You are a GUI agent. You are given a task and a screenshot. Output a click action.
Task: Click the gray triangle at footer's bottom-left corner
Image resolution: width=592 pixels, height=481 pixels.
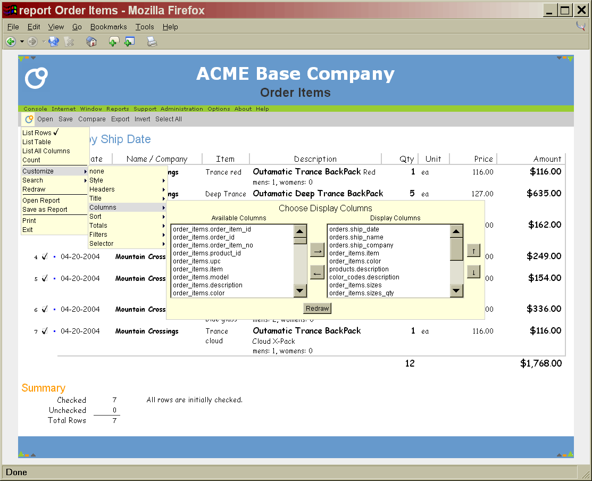(33, 455)
